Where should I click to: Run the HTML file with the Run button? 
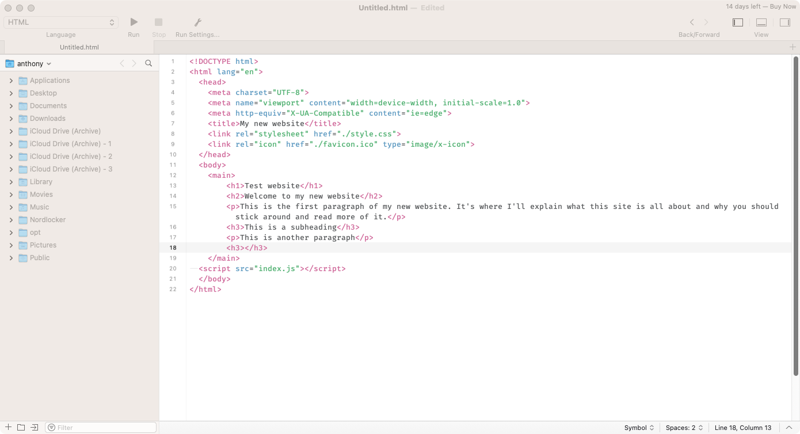[134, 22]
